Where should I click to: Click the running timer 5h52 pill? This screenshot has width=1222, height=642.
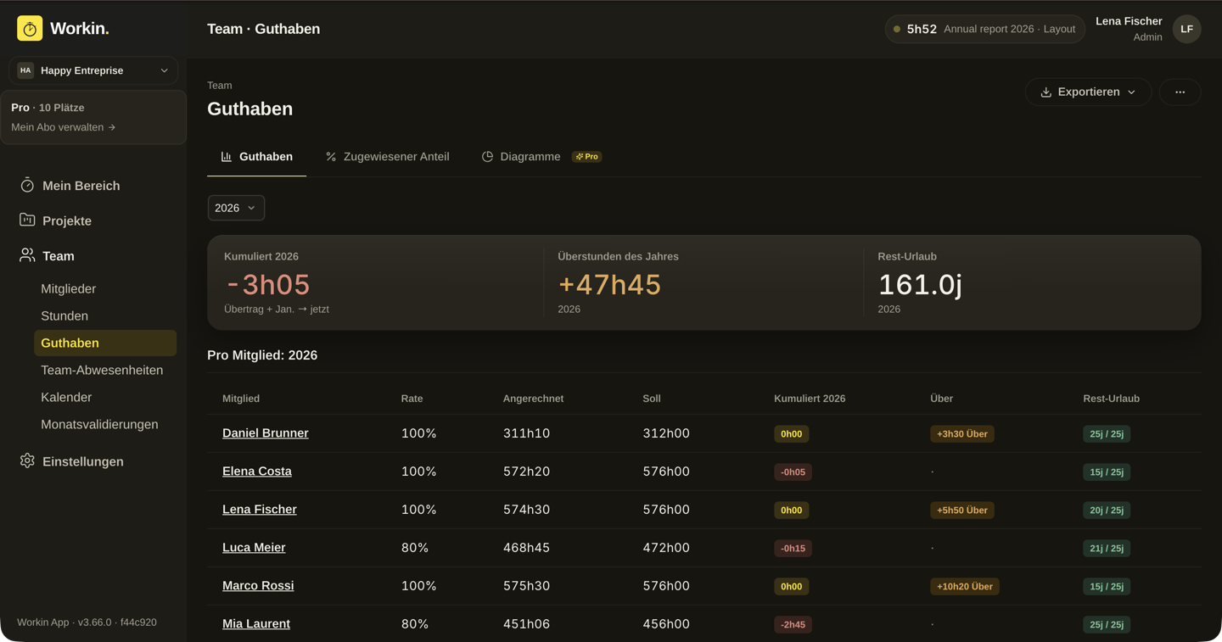click(984, 29)
